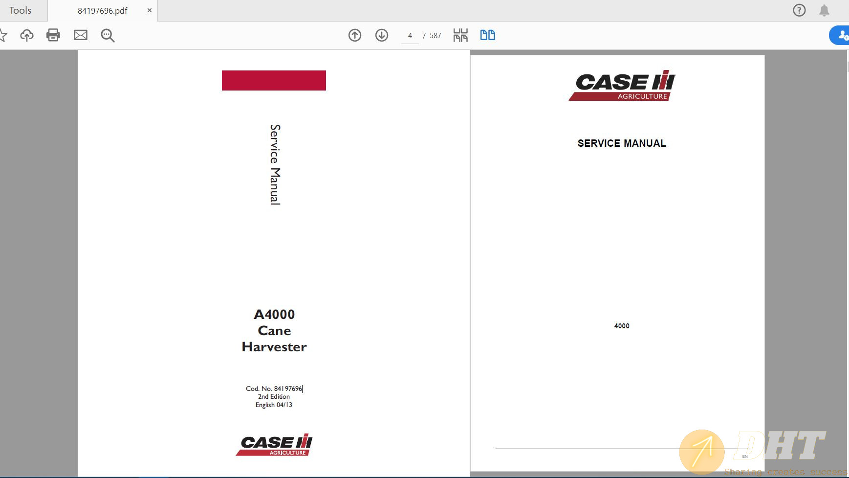Screen dimensions: 849x478
Task: Select the 84197696.pdf document tab
Action: click(x=102, y=10)
